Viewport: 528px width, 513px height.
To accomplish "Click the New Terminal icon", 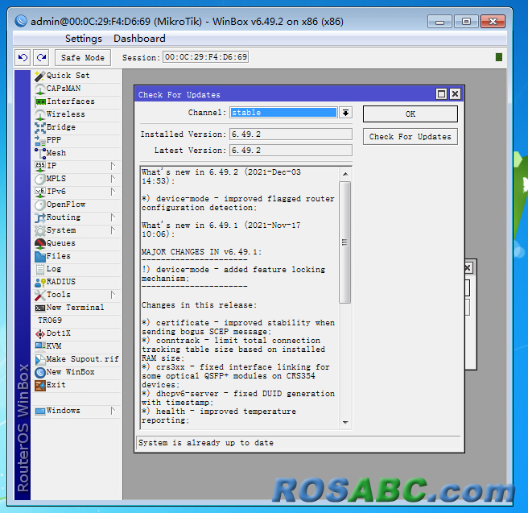I will [40, 308].
